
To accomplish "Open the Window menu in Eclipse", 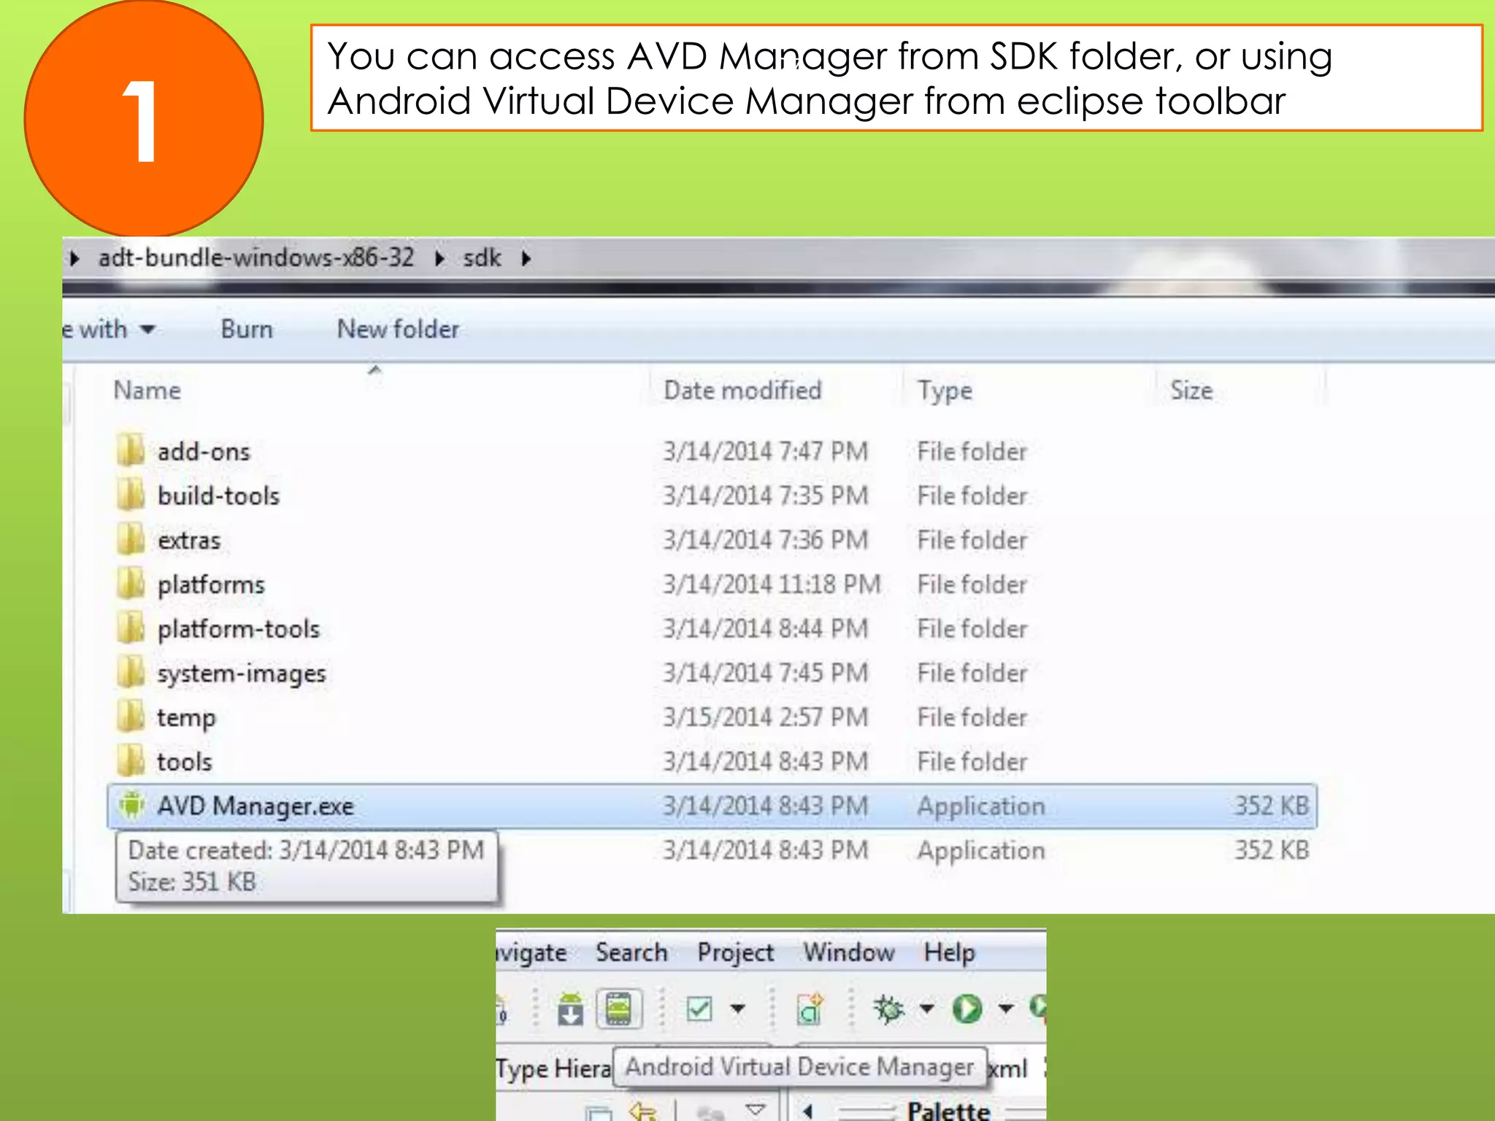I will (x=849, y=952).
